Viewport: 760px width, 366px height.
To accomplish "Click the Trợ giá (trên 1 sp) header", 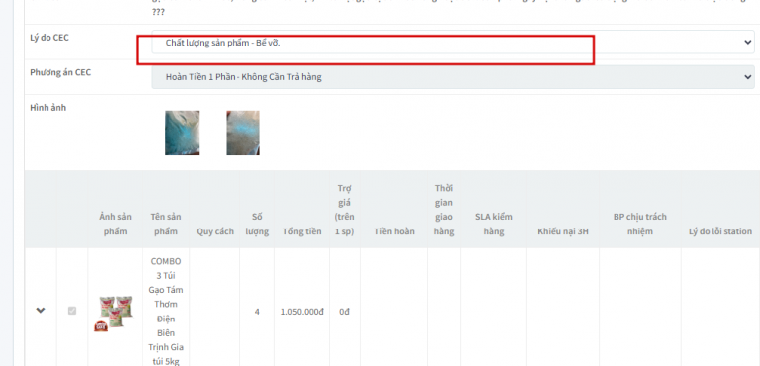I will pyautogui.click(x=344, y=210).
